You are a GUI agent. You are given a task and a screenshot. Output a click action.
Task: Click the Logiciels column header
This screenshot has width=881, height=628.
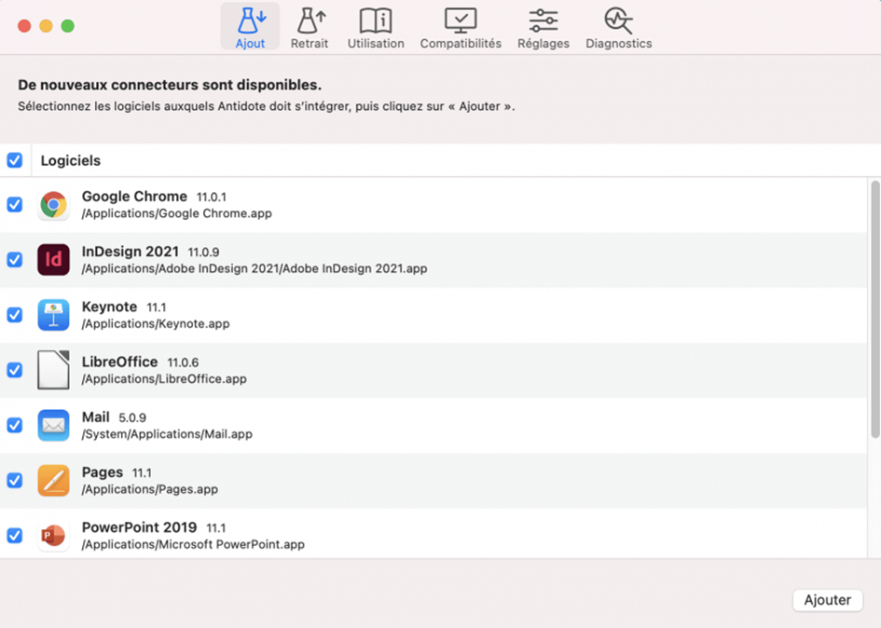point(71,160)
